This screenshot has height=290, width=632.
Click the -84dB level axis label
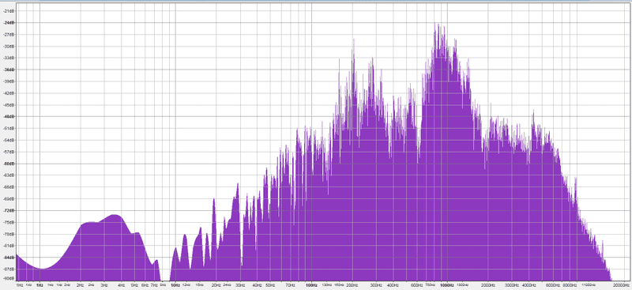tap(8, 258)
